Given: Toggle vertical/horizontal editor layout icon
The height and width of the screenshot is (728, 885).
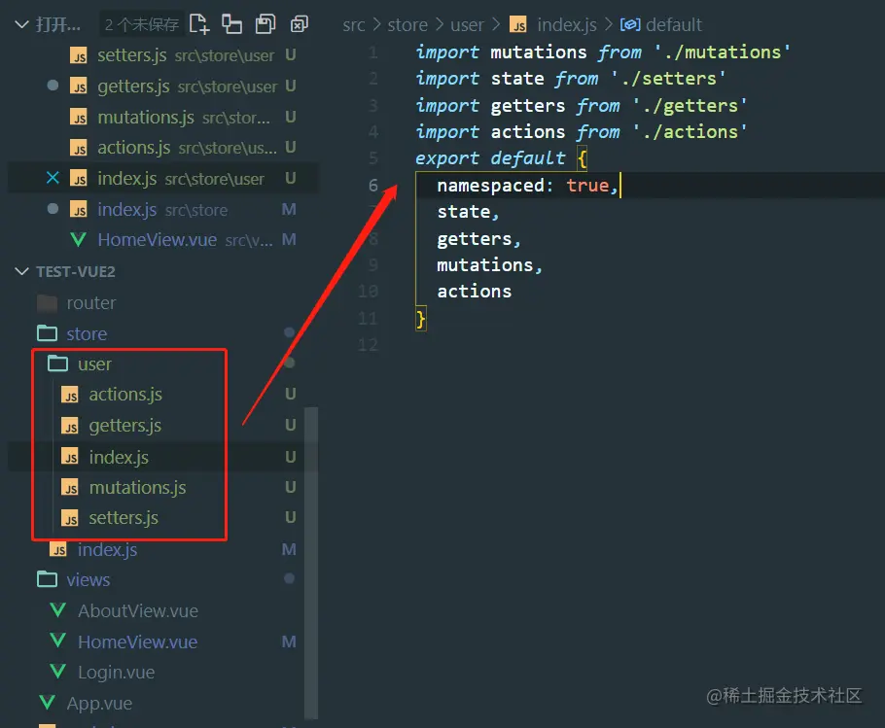Looking at the screenshot, I should coord(231,24).
